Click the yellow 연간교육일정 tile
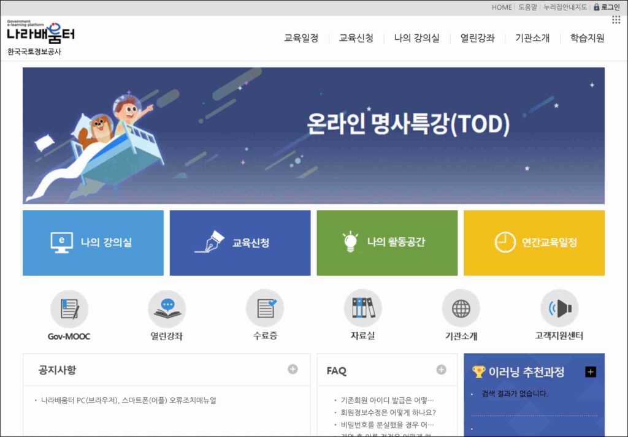Screen dimensions: 628x437 pos(534,243)
